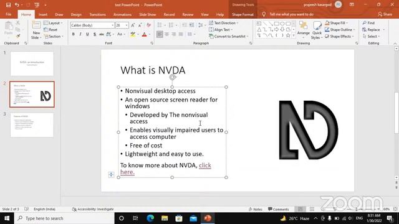Open Shape Fill dropdown
The width and height of the screenshot is (399, 224).
[337, 23]
